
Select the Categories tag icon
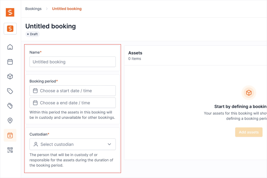[x=10, y=91]
